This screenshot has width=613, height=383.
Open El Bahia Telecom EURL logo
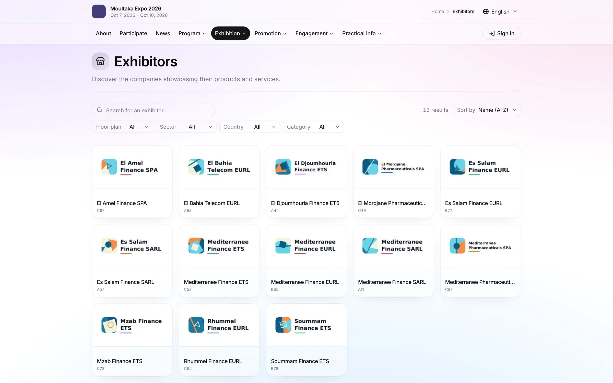coord(219,167)
